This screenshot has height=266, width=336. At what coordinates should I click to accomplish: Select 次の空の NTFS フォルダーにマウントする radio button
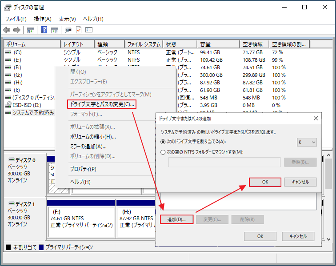pyautogui.click(x=163, y=152)
